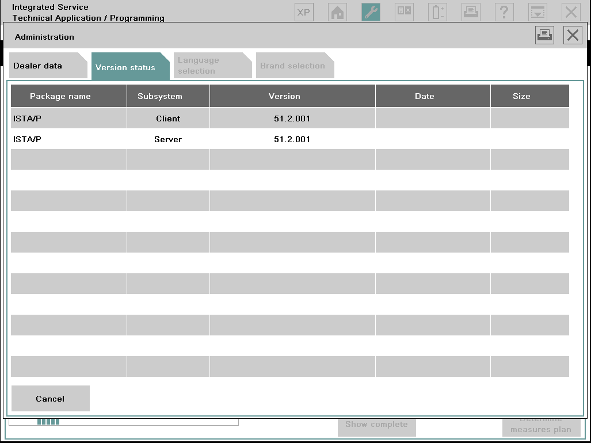
Task: Click the progress bar behind the dialog
Action: pos(124,422)
